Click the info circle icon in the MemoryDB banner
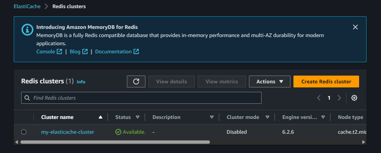The height and width of the screenshot is (153, 381). coord(27,30)
